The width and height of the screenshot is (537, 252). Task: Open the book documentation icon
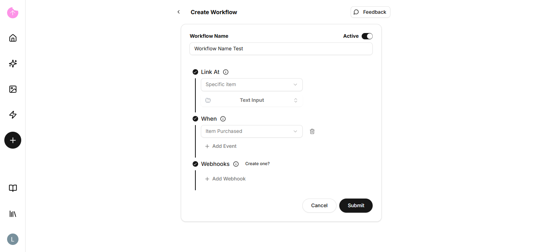[13, 188]
